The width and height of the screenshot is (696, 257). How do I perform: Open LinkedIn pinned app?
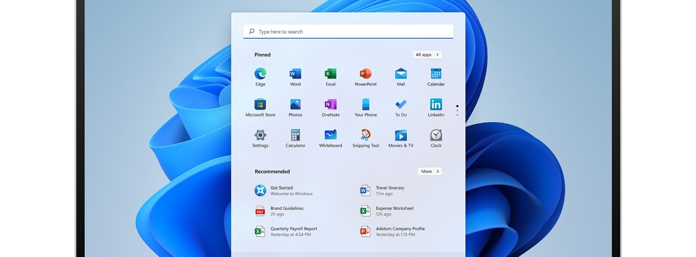[x=436, y=108]
